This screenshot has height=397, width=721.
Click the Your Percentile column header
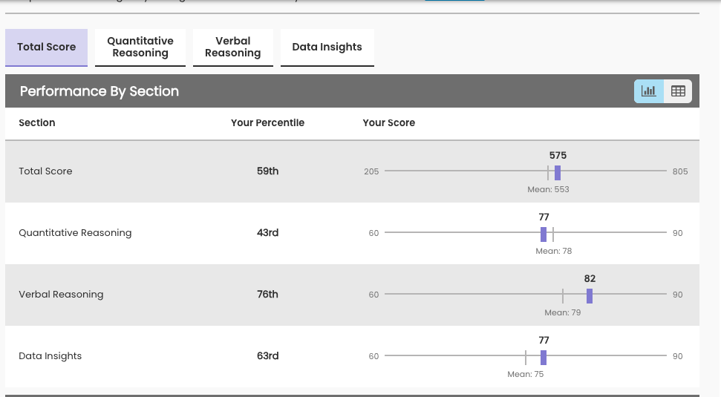coord(267,123)
